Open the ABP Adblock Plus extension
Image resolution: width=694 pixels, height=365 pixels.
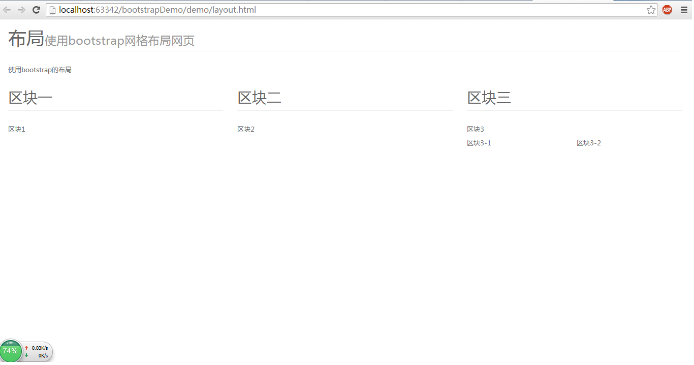tap(667, 10)
